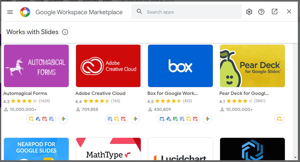Screen dimensions: 300x162
Task: Click Pear Deck star rating
Action: click(x=239, y=101)
